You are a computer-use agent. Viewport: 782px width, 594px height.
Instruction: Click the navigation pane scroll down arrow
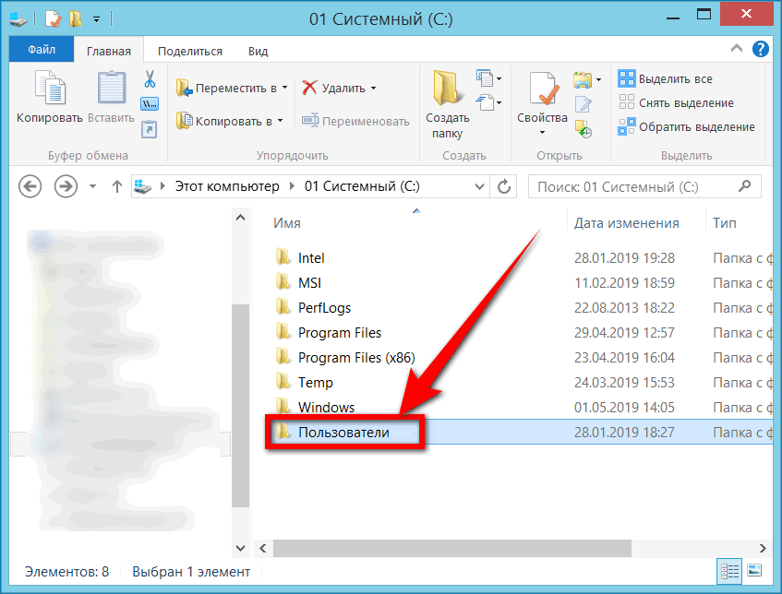240,548
